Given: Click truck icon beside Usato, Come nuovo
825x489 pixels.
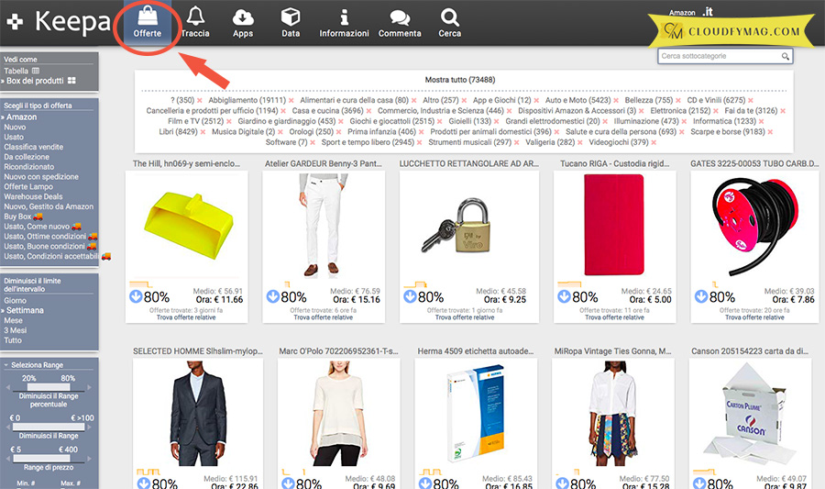Looking at the screenshot, I should coord(76,227).
